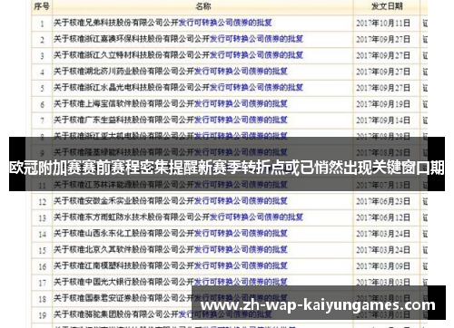Image resolution: width=454 pixels, height=328 pixels.
Task: Click the serial number 13 cell
Action: coord(42,218)
